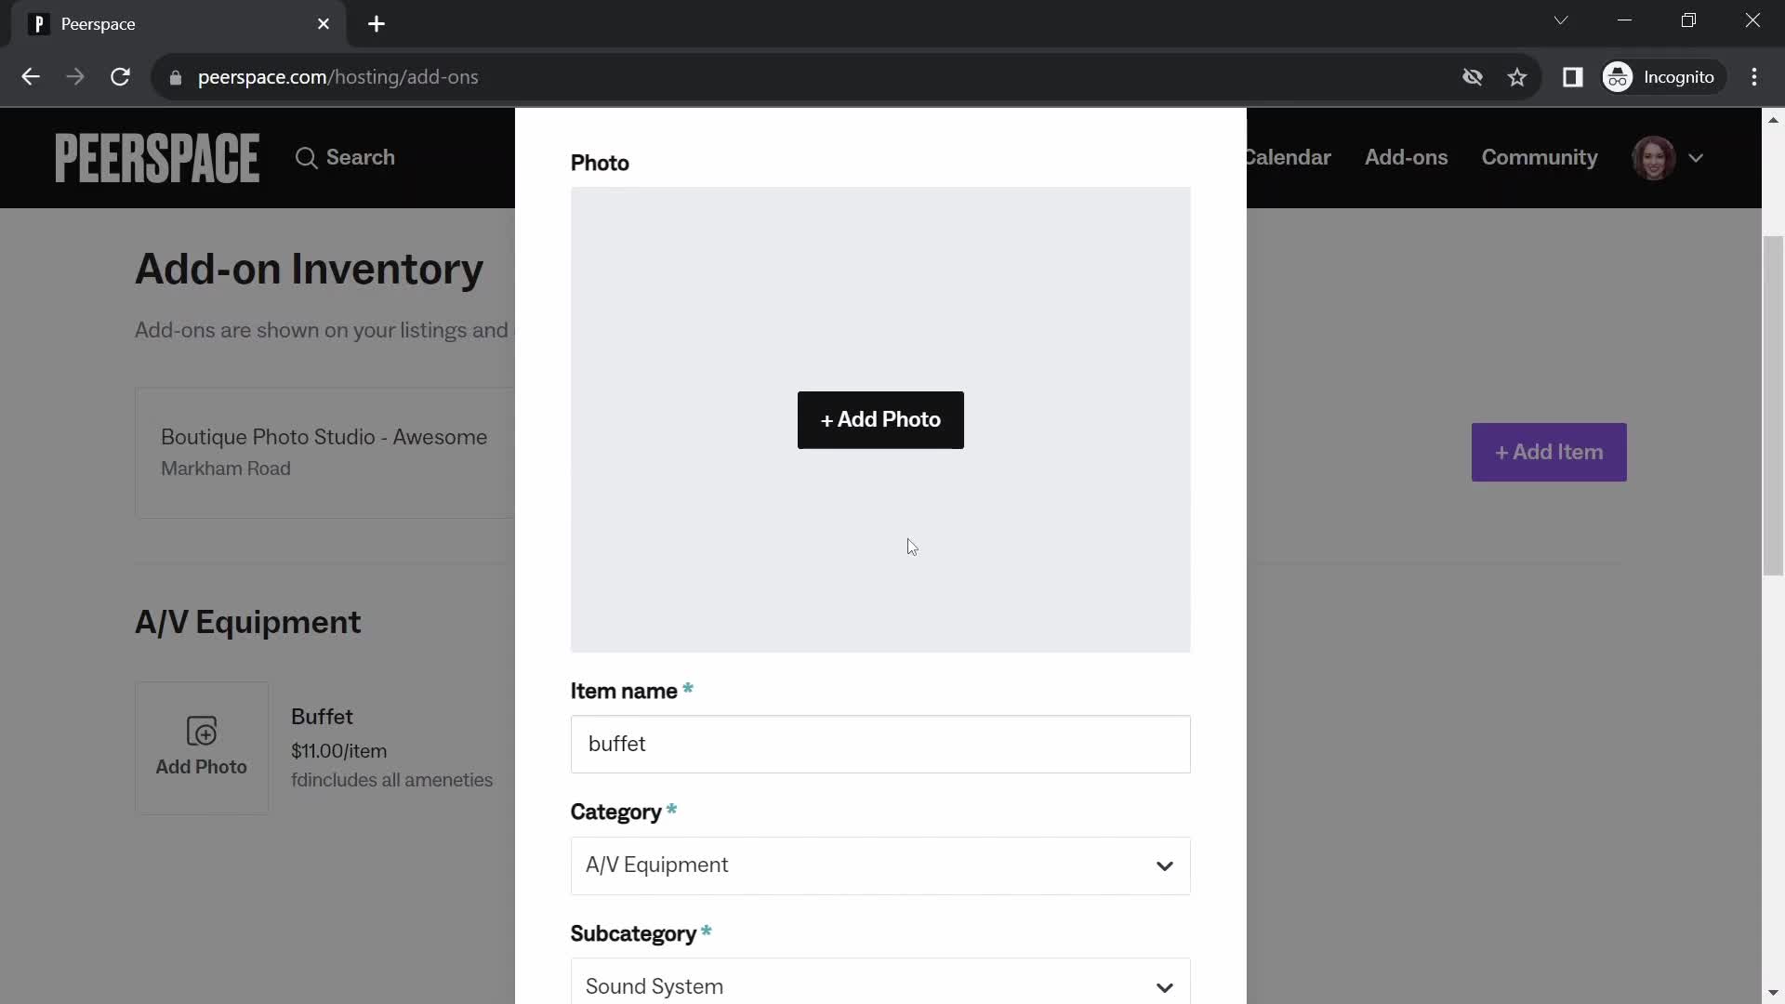Click the Add Photo icon in inventory
The height and width of the screenshot is (1004, 1785).
201,732
